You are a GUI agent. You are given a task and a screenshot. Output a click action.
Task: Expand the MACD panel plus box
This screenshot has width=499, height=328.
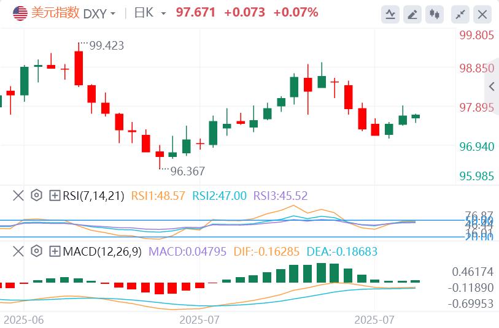pyautogui.click(x=55, y=251)
